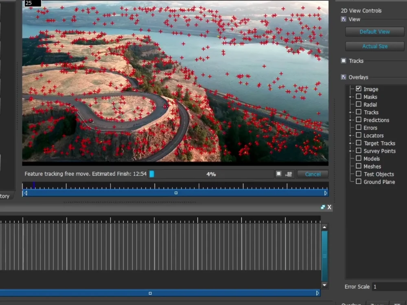Cancel the feature tracking process
The height and width of the screenshot is (305, 407).
coord(313,174)
